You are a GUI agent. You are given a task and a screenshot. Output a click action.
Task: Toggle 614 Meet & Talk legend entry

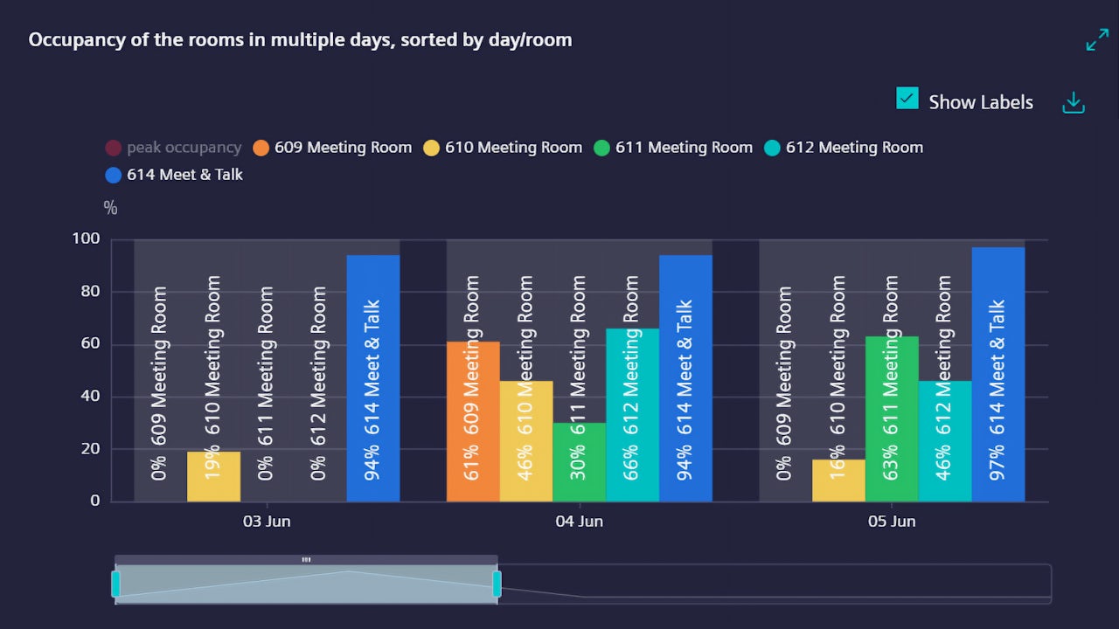[x=174, y=175]
